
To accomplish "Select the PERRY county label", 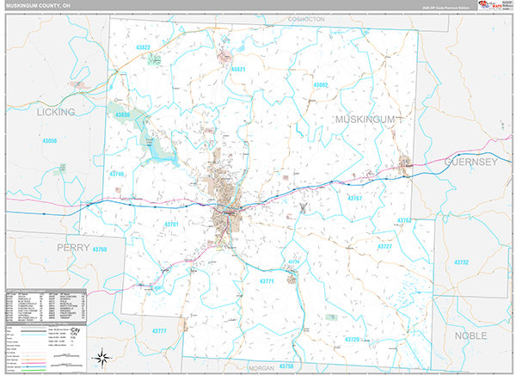I will 73,248.
